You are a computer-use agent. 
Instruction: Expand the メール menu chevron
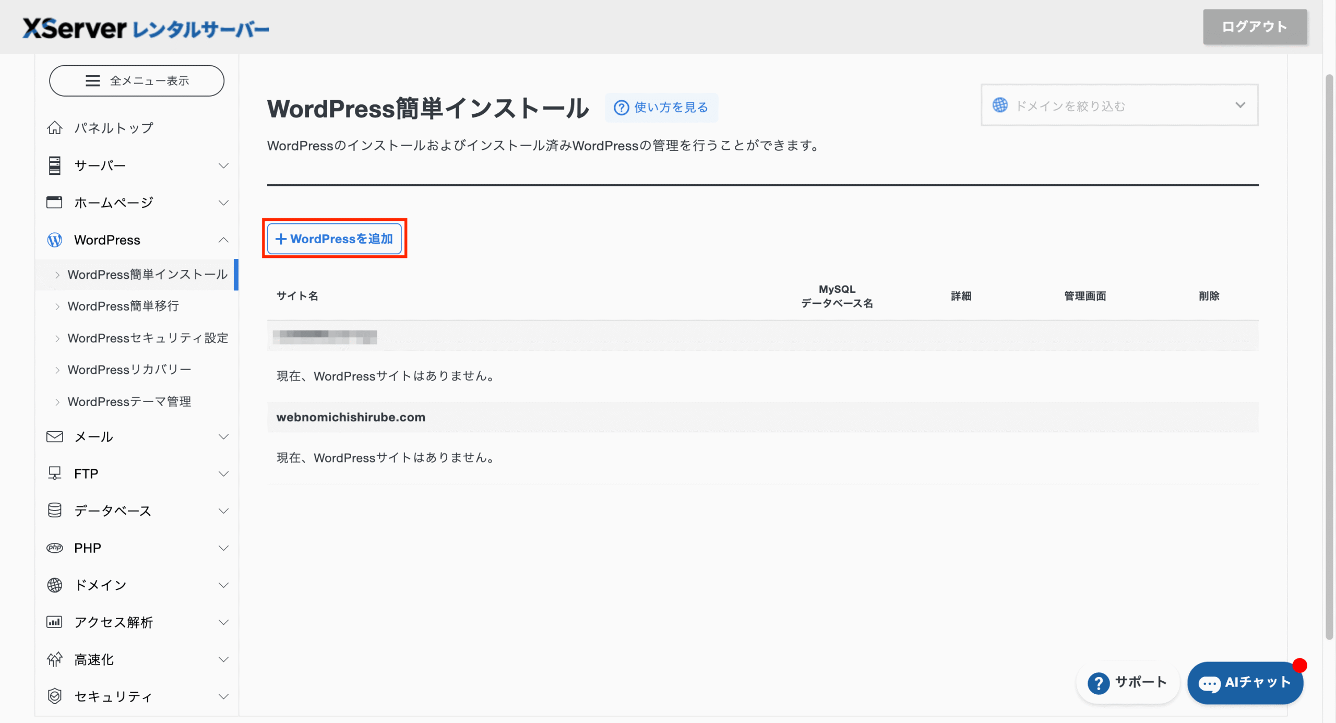[223, 437]
